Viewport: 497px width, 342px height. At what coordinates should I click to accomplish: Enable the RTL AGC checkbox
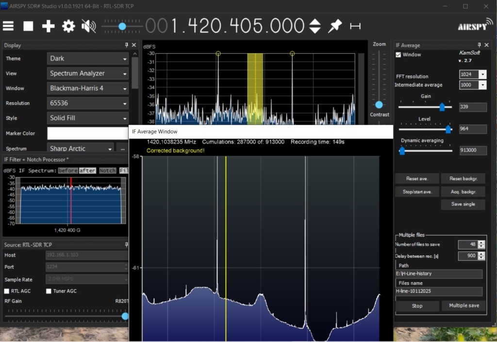coord(7,291)
